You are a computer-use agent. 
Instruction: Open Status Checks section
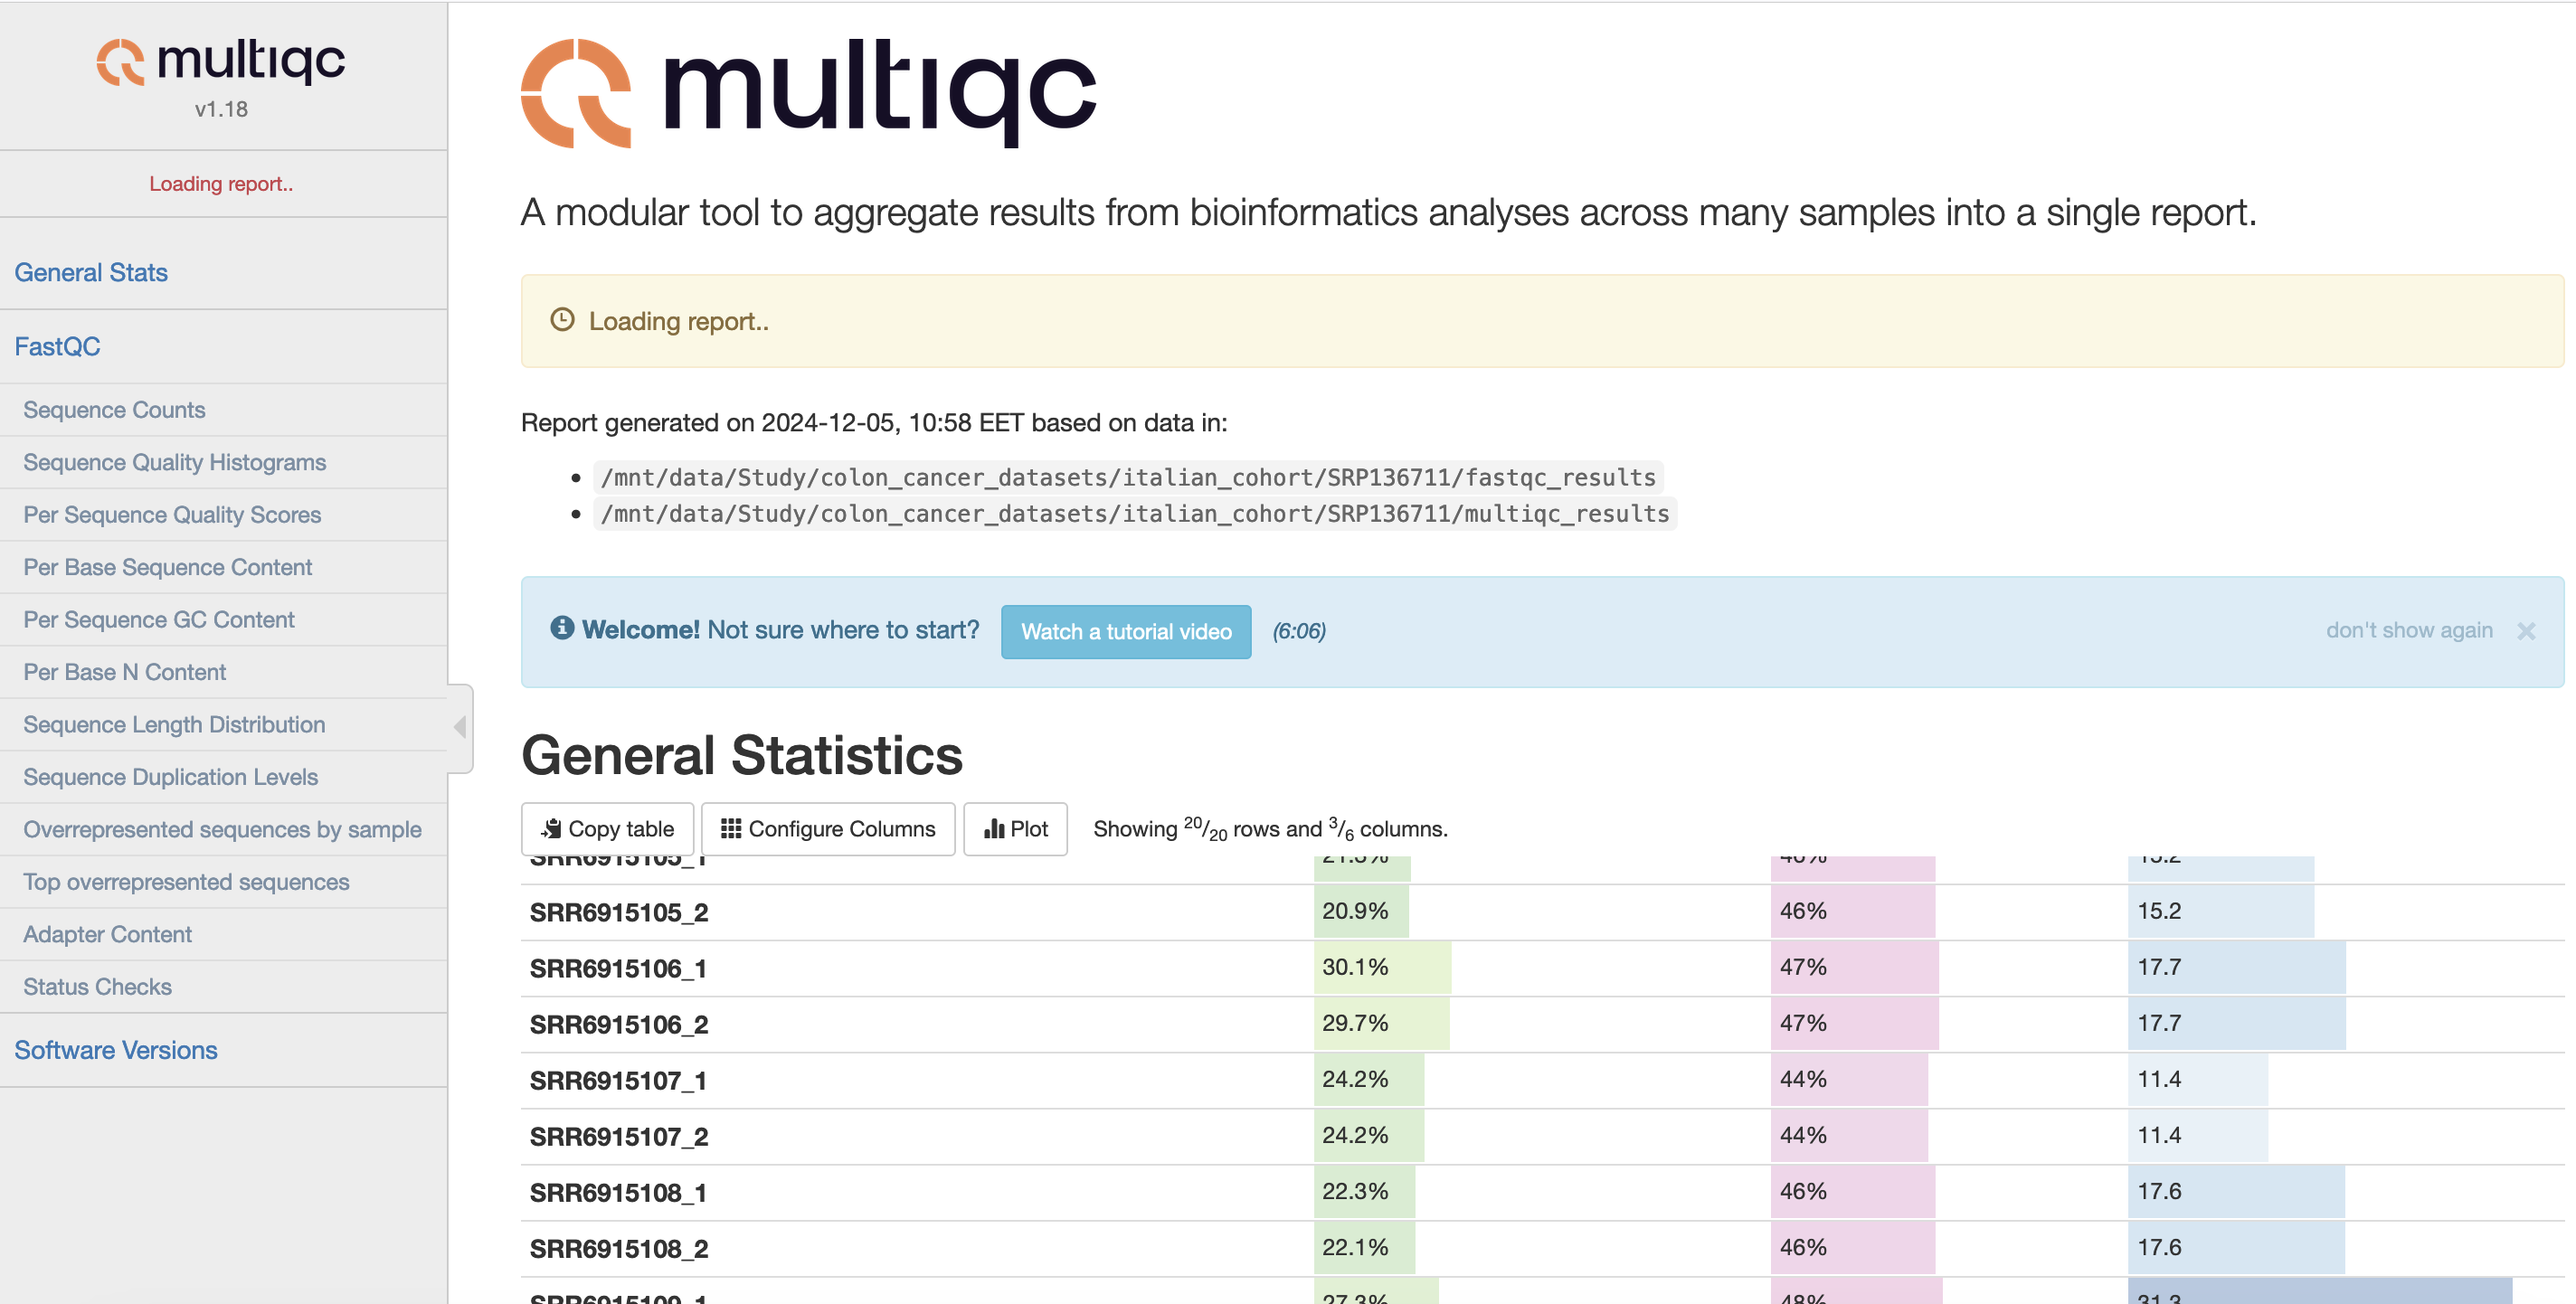point(98,987)
